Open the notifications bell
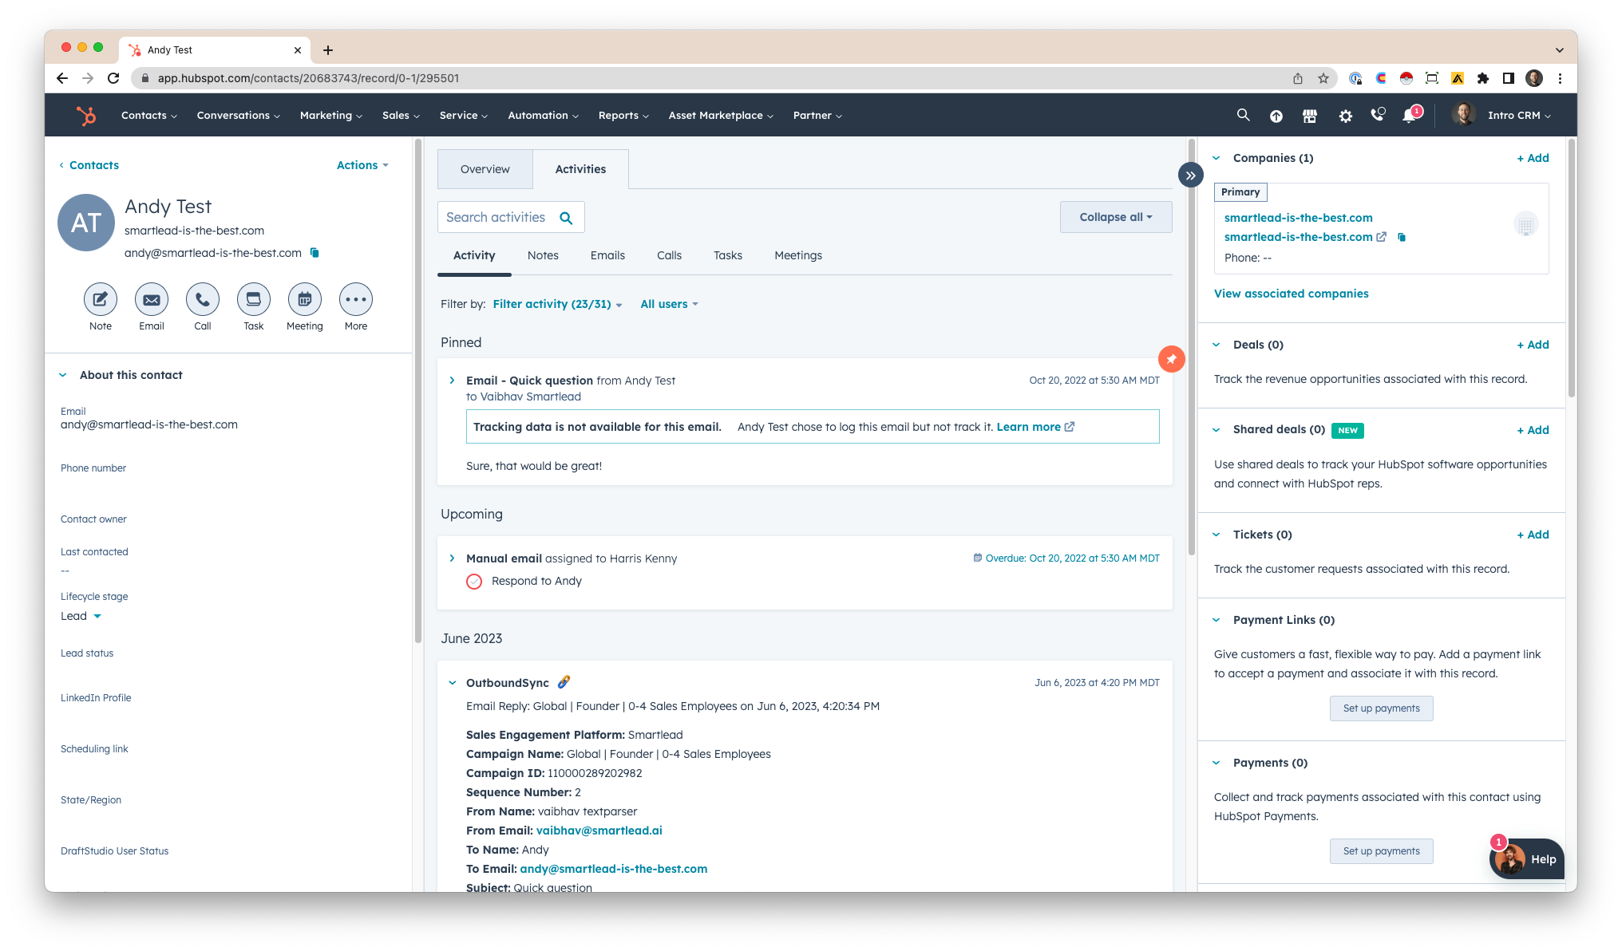The height and width of the screenshot is (951, 1622). [1410, 115]
